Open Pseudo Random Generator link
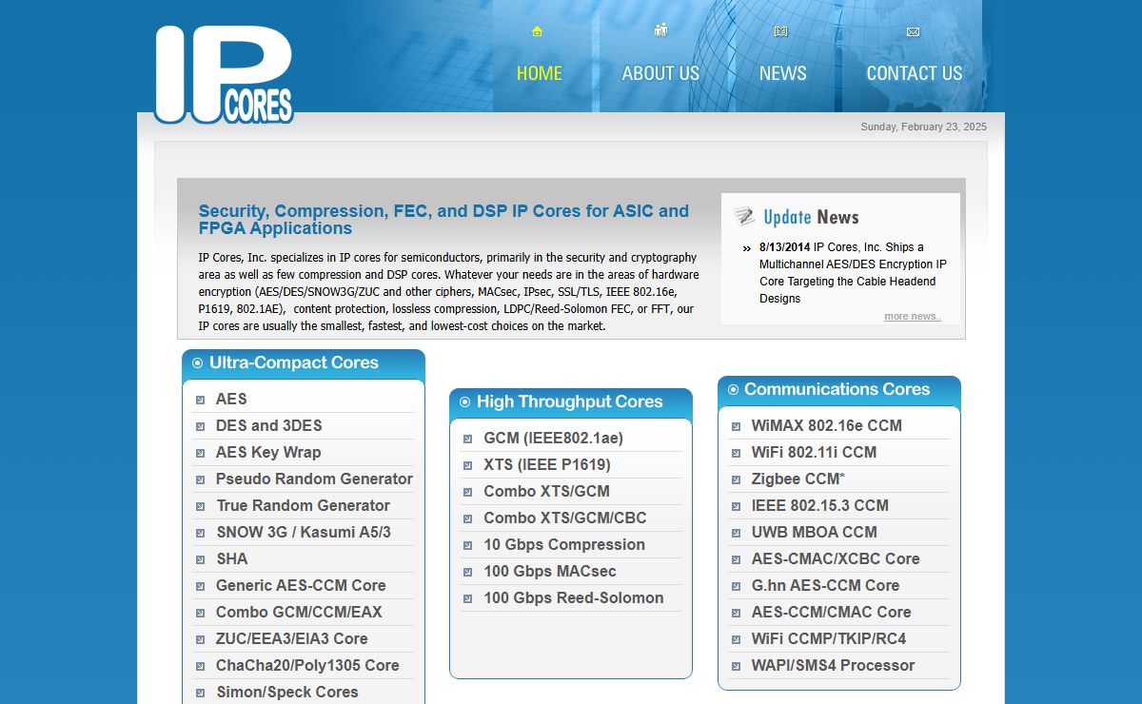1142x704 pixels. click(x=314, y=479)
